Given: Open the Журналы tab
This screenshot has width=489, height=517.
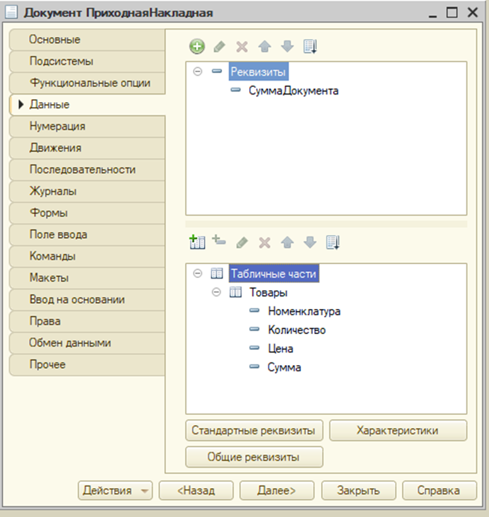Looking at the screenshot, I should (88, 191).
